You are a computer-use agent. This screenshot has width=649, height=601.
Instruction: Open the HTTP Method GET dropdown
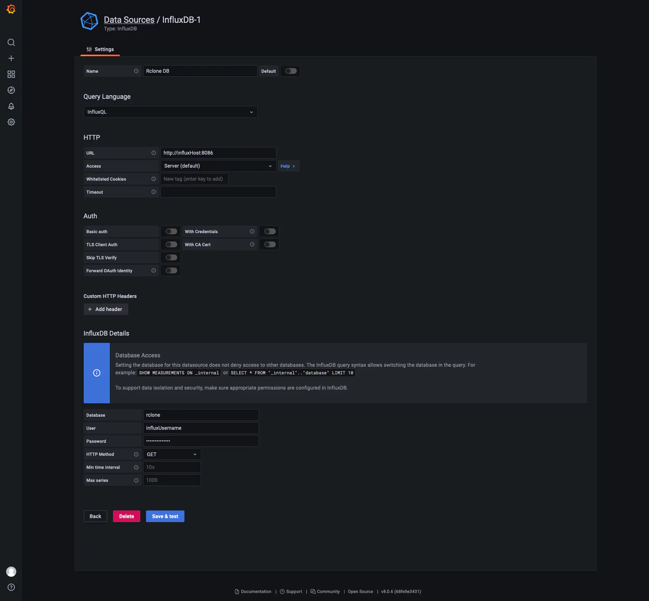[x=172, y=454]
